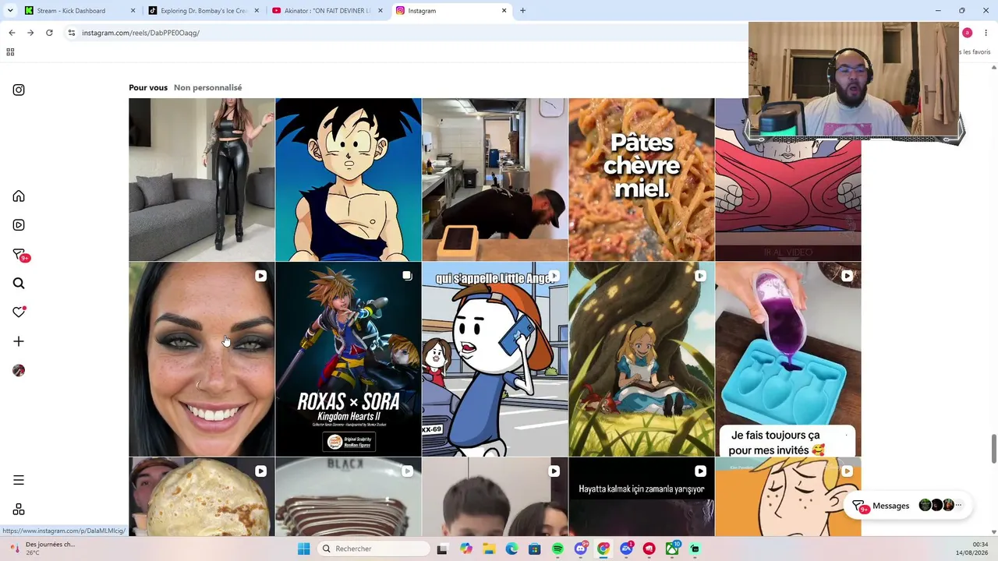Close the Instagram tab
This screenshot has height=561, width=998.
pos(504,11)
